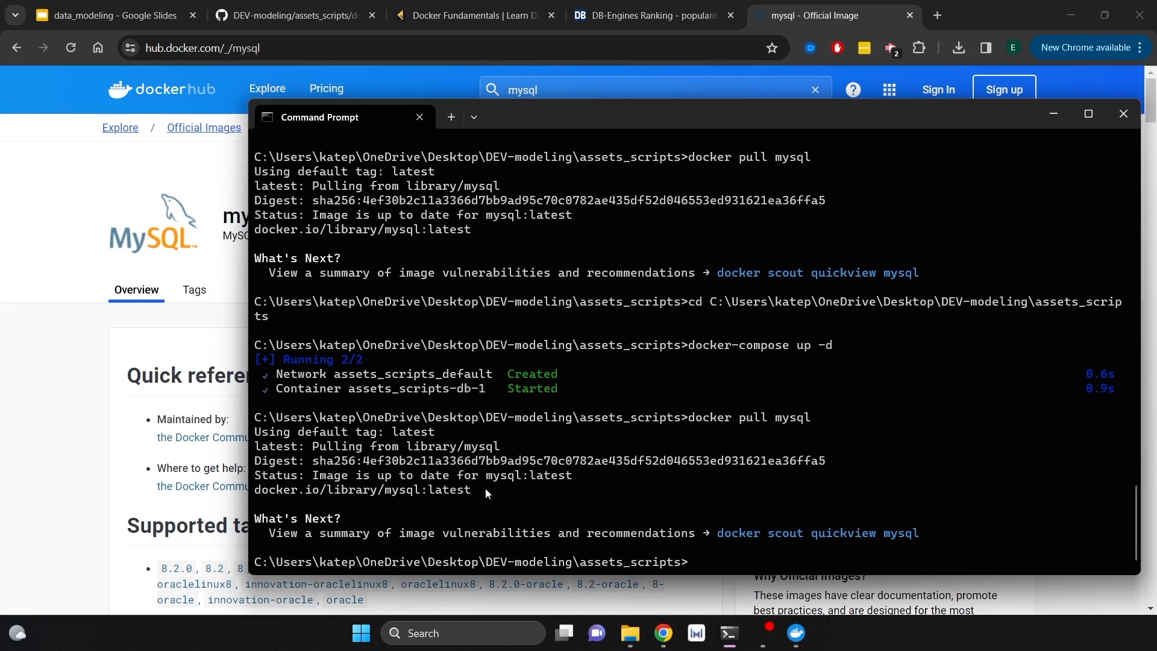The width and height of the screenshot is (1157, 651).
Task: Select the Tags tab on MySQL page
Action: tap(194, 290)
